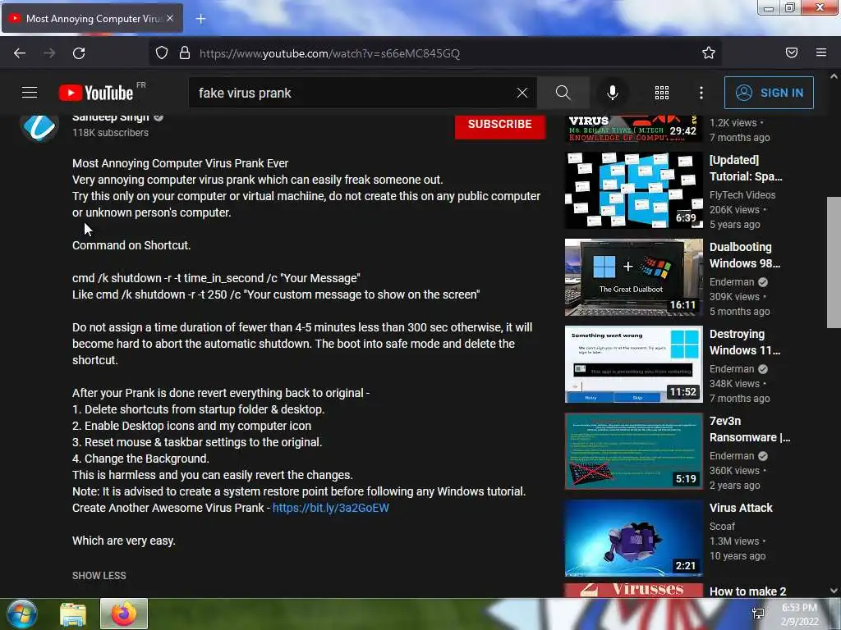Click the 118K subscribers text
841x630 pixels.
pyautogui.click(x=111, y=132)
